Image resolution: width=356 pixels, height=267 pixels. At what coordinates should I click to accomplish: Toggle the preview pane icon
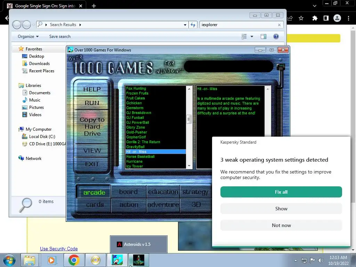coord(264,37)
